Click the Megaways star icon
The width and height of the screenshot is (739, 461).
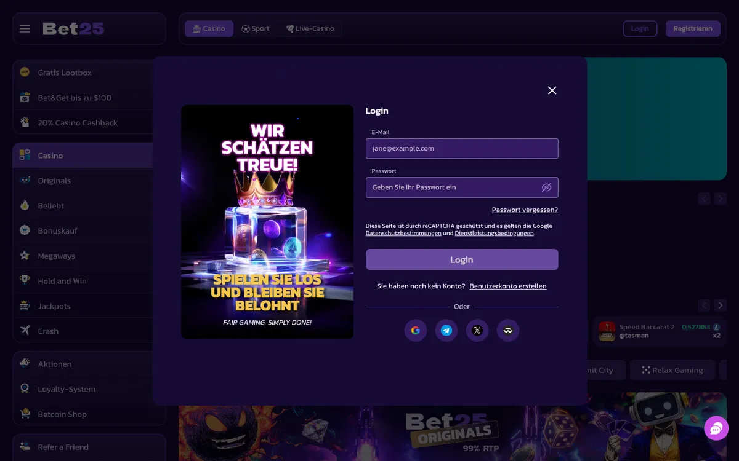tap(25, 256)
